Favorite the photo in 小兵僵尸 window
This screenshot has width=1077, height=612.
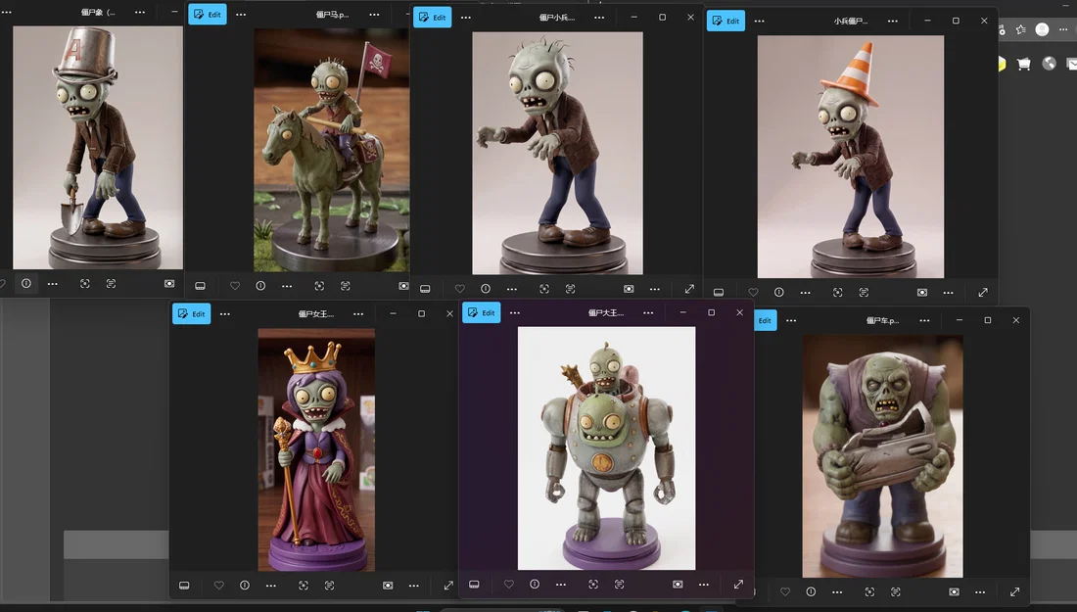point(753,293)
